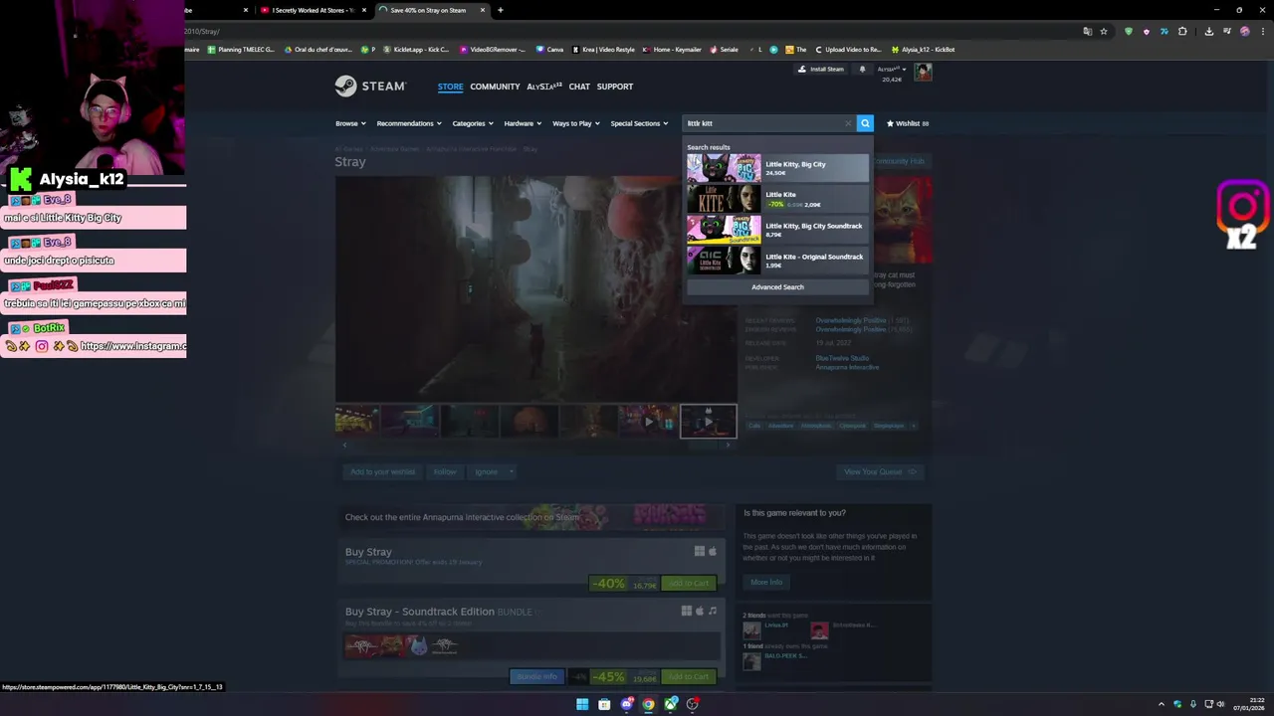The image size is (1274, 716).
Task: Open Microsoft Store from the taskbar
Action: click(604, 704)
